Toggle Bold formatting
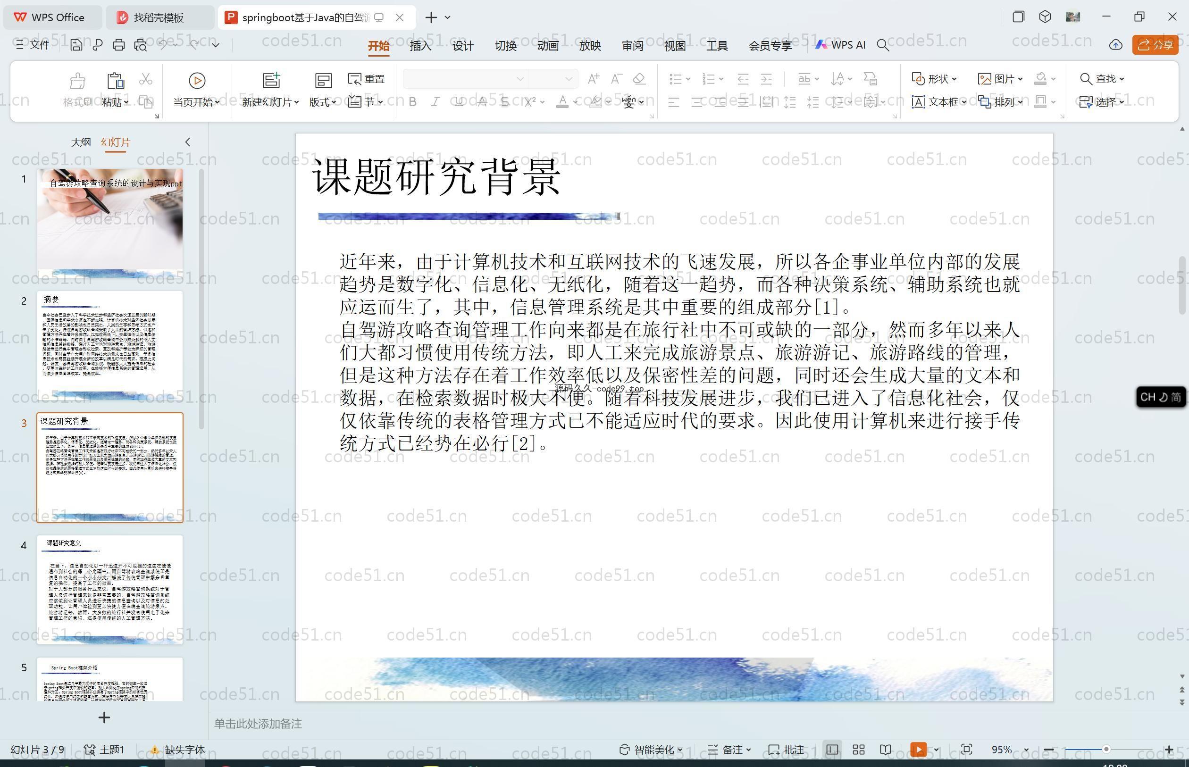Image resolution: width=1189 pixels, height=767 pixels. [x=412, y=102]
